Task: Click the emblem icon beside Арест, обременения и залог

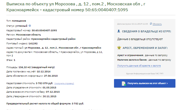Action: coord(119,48)
